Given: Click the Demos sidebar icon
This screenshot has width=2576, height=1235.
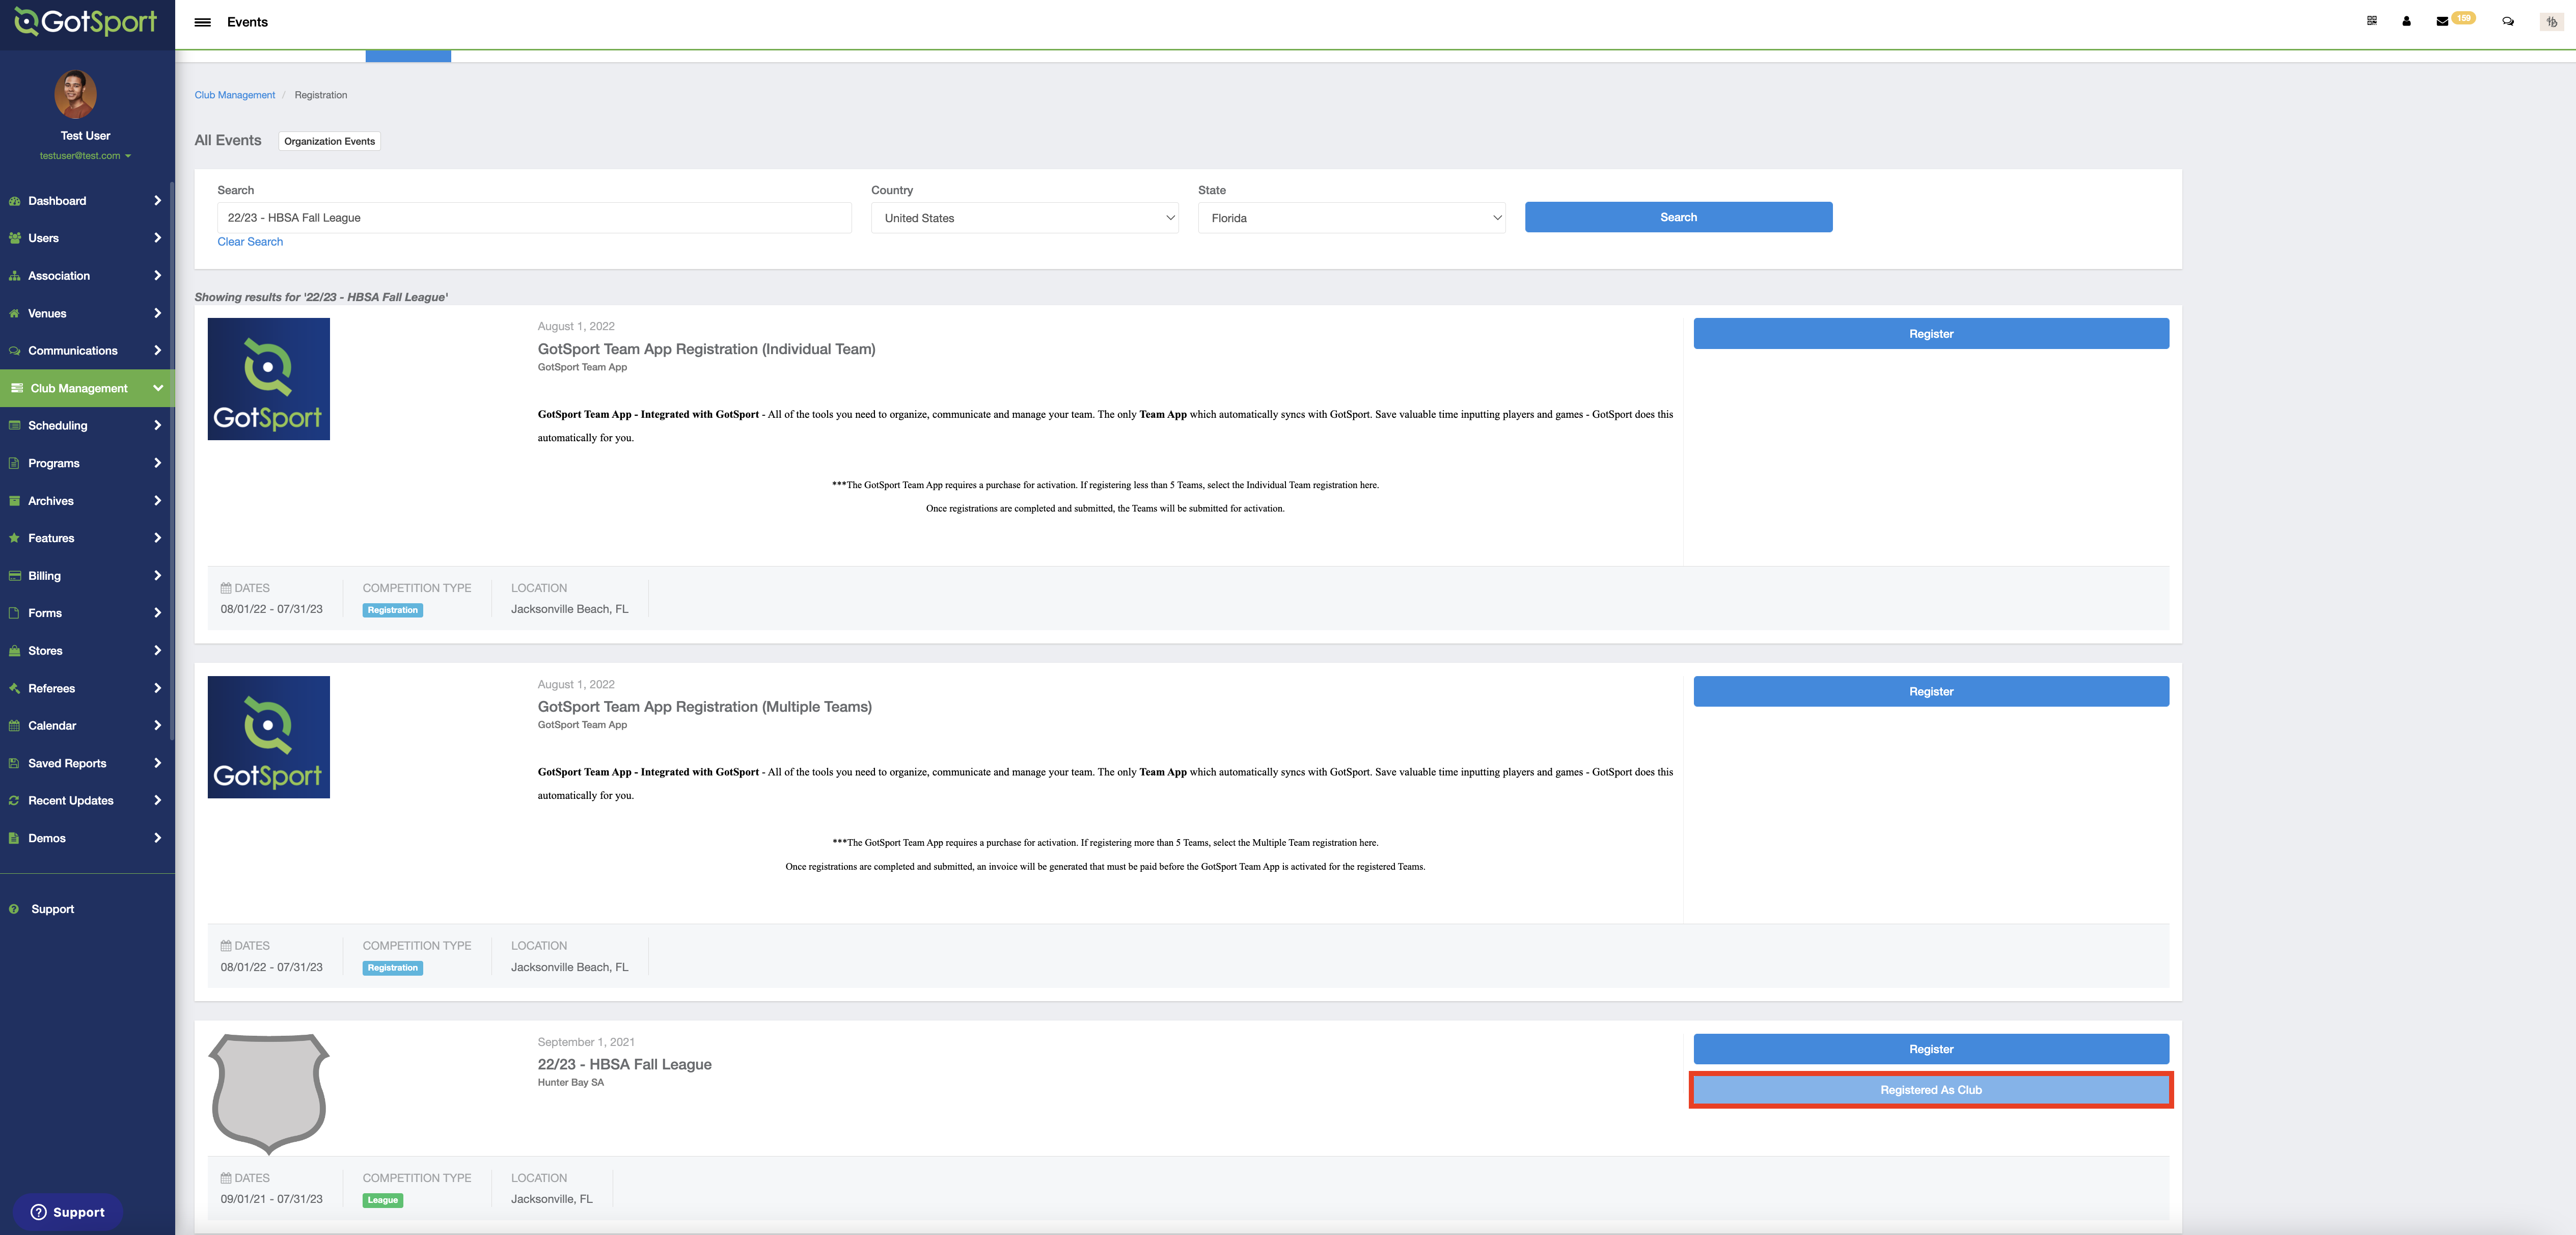Looking at the screenshot, I should (x=14, y=838).
